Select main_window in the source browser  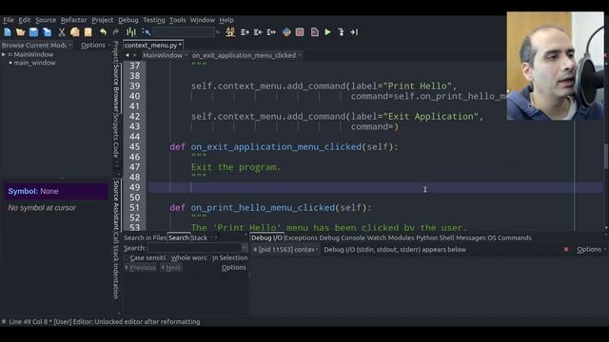point(34,63)
